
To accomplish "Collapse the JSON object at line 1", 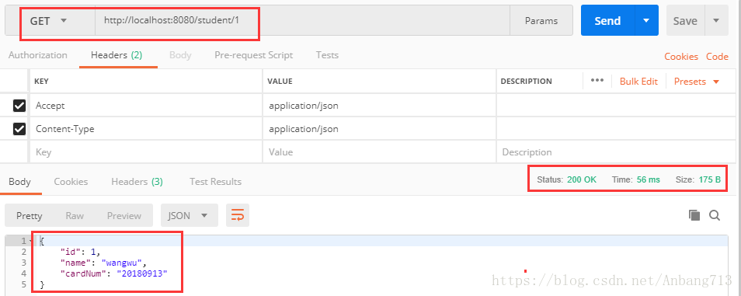I will coord(31,241).
